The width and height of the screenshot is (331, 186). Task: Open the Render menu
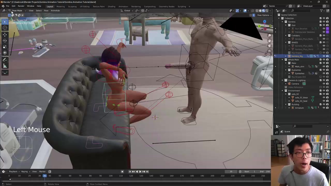(21, 6)
